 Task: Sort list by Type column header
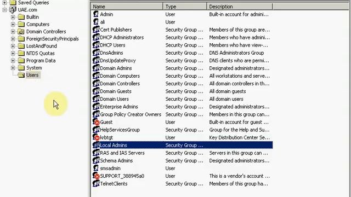coord(185,7)
